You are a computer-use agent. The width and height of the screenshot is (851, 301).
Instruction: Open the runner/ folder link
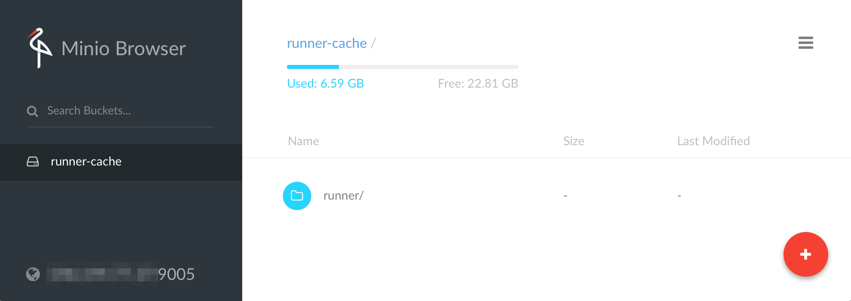(x=343, y=196)
